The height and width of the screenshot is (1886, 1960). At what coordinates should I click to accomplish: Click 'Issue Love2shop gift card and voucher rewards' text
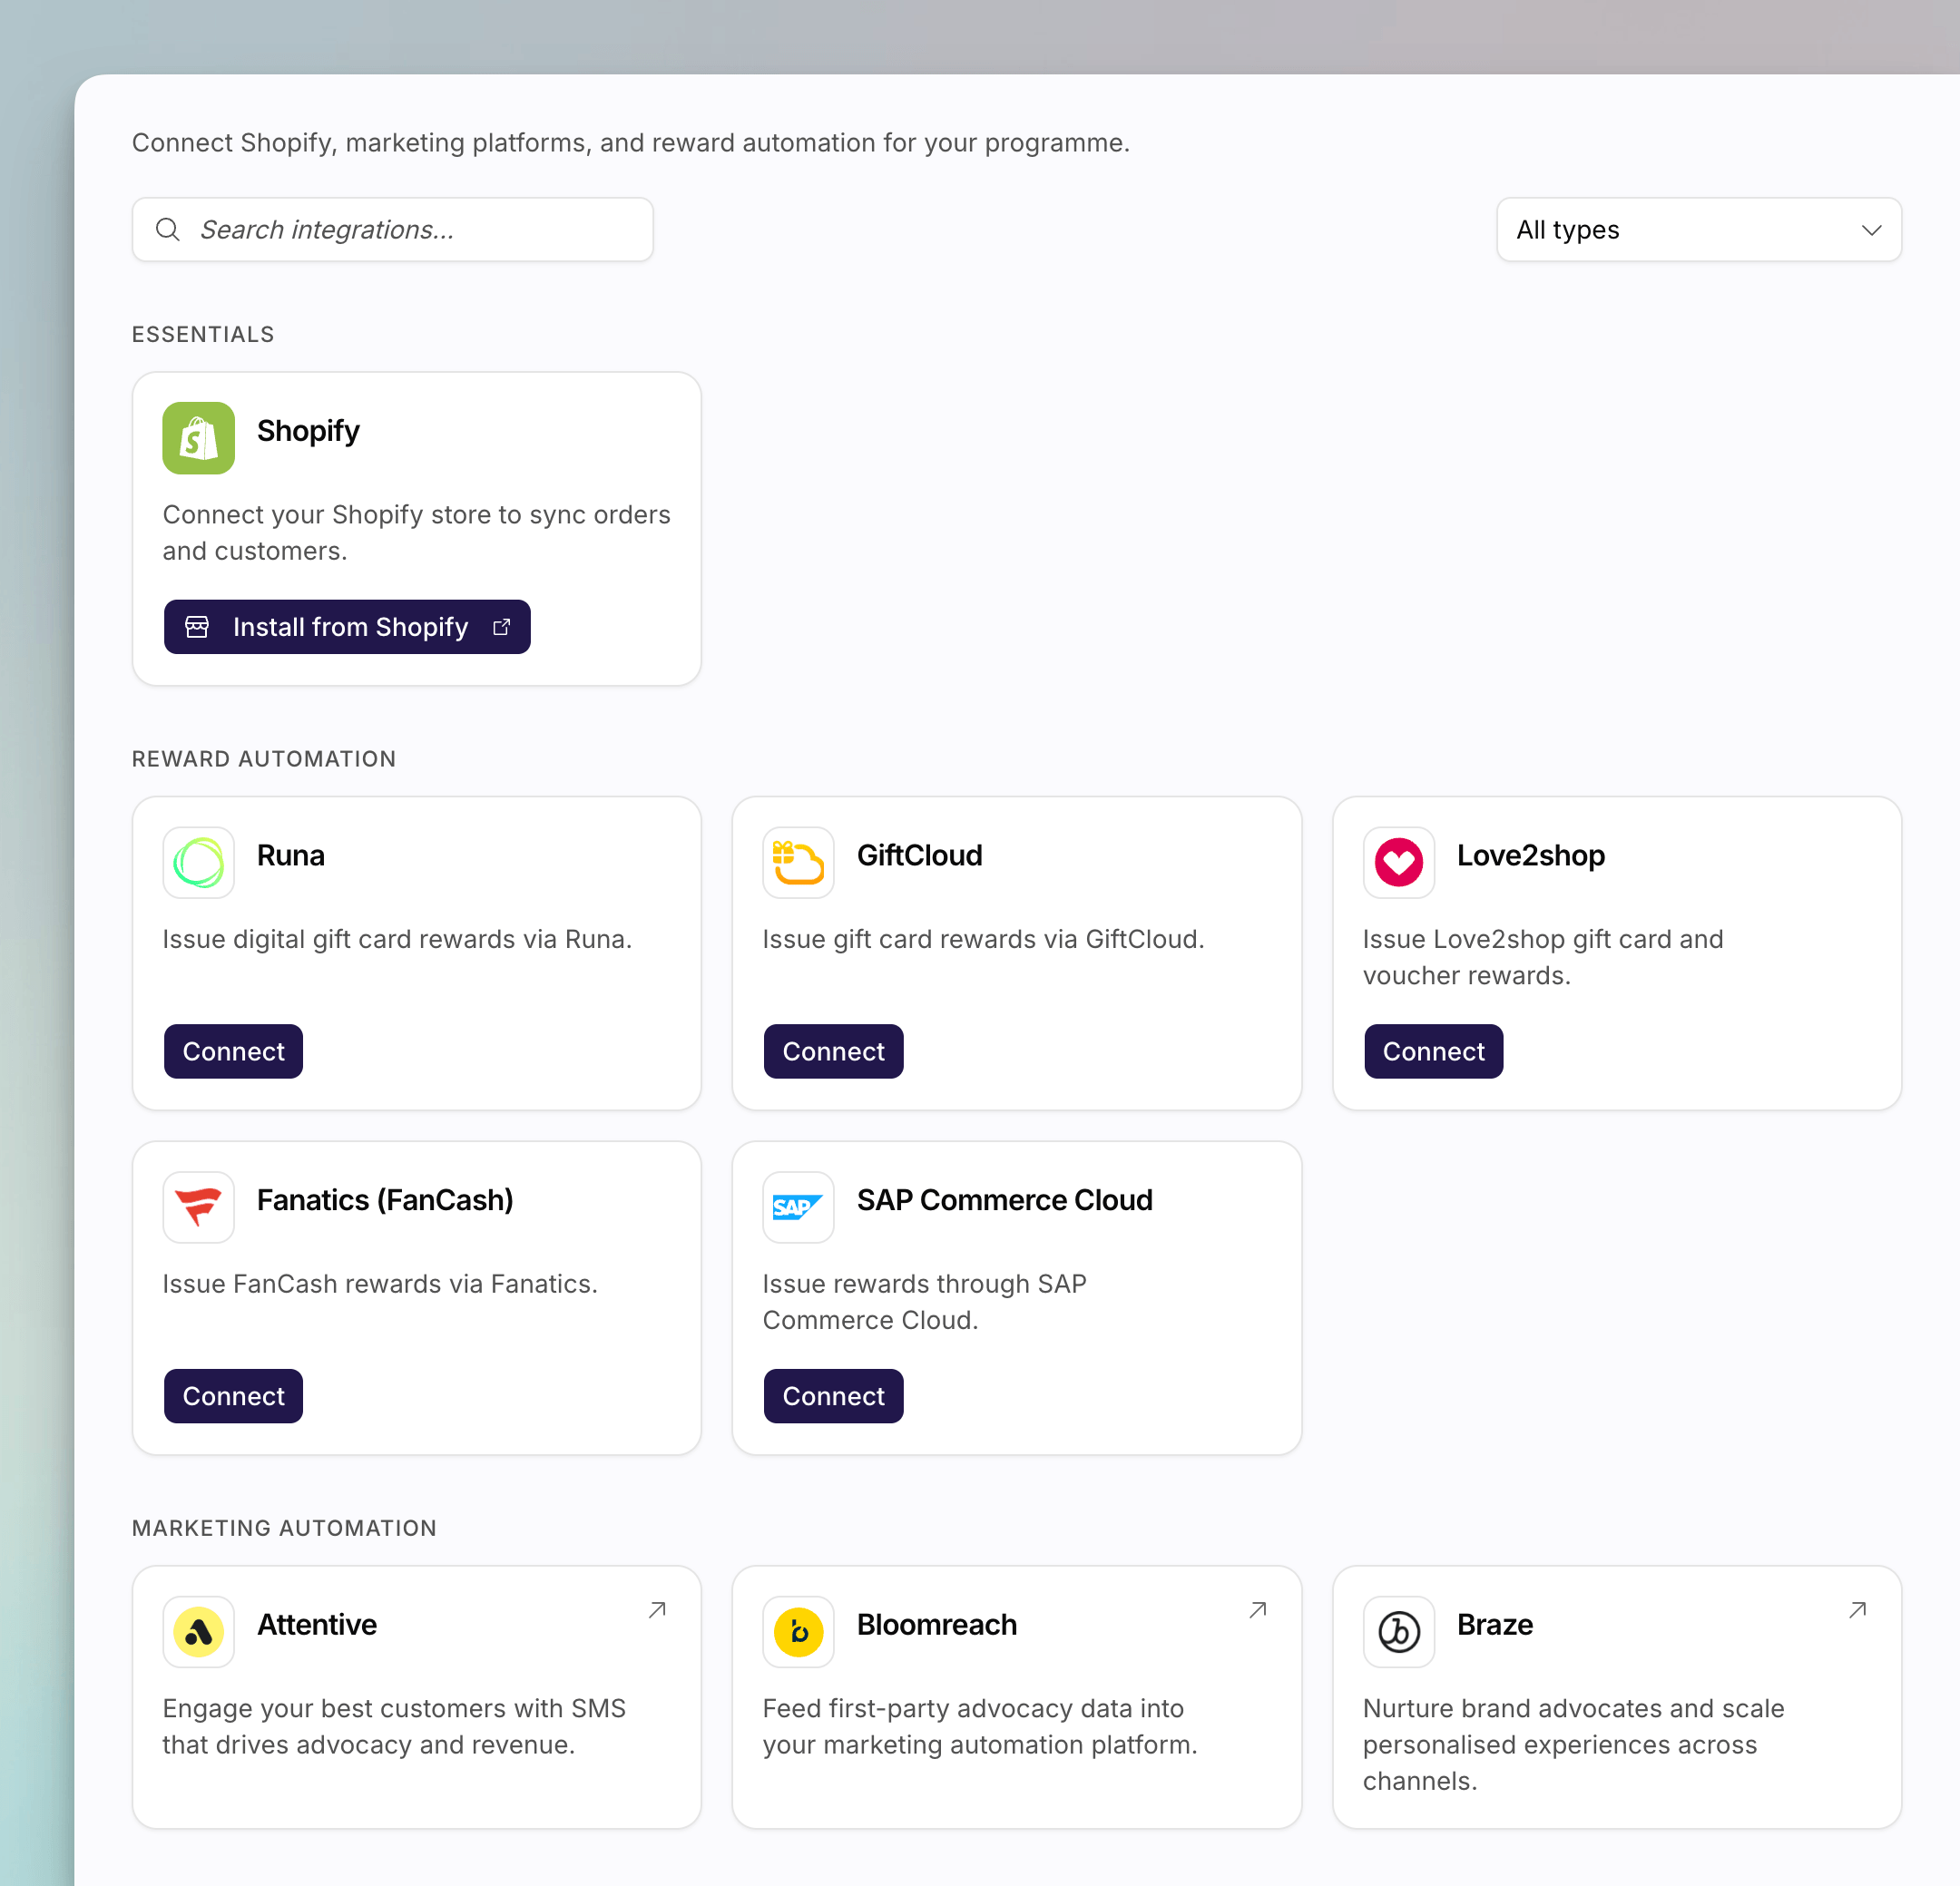click(x=1542, y=957)
